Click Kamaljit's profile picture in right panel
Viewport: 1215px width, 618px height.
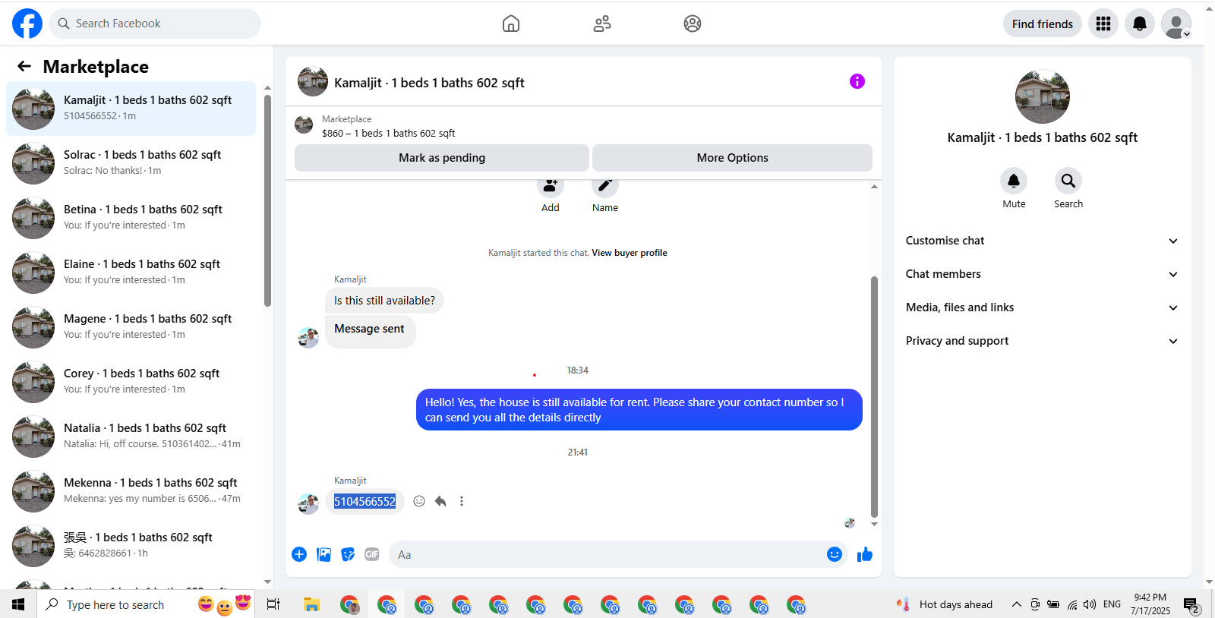click(1043, 96)
